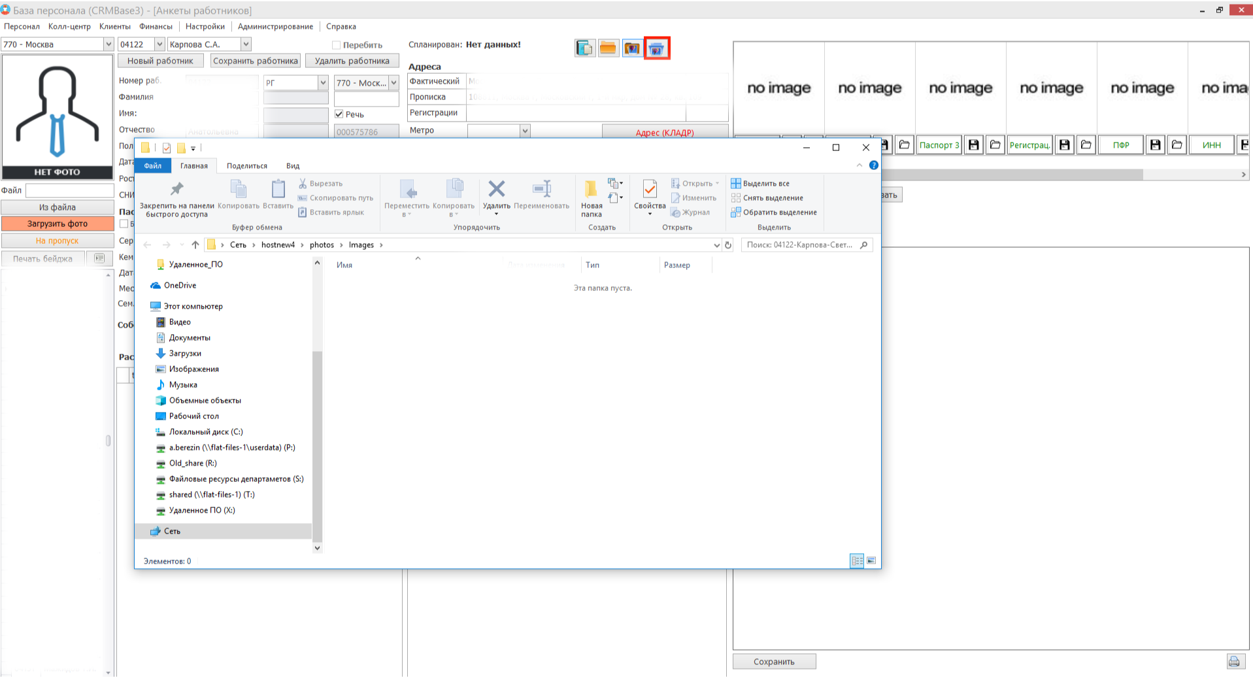
Task: Create a new folder via Новая папка
Action: (x=591, y=199)
